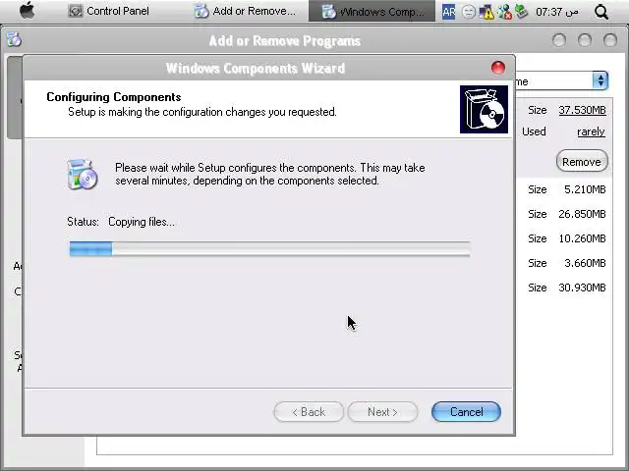629x471 pixels.
Task: Click the copying files progress bar
Action: [269, 248]
